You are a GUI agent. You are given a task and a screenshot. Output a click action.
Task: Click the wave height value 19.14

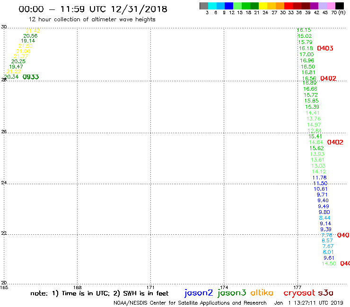(28, 41)
